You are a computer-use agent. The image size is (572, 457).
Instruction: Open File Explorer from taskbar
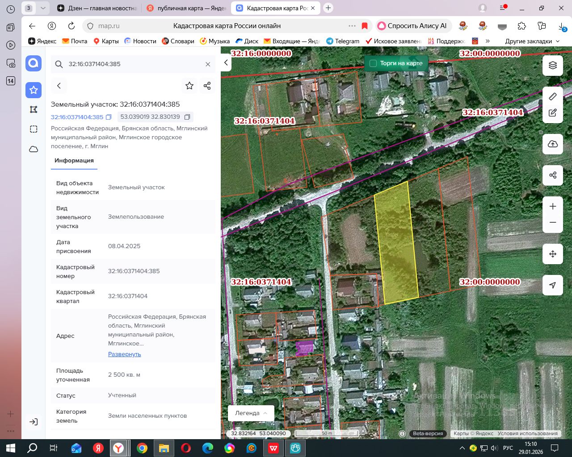[x=164, y=448]
